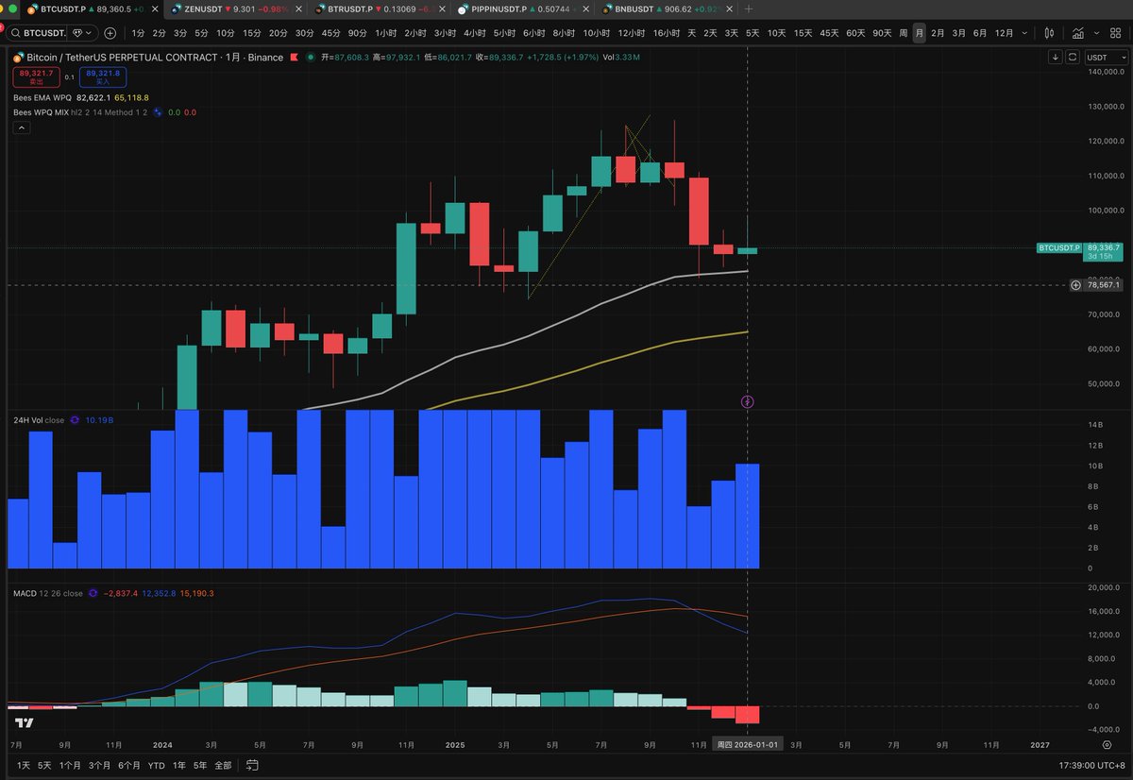Set date range to 全部
Image resolution: width=1133 pixels, height=780 pixels.
click(x=223, y=765)
